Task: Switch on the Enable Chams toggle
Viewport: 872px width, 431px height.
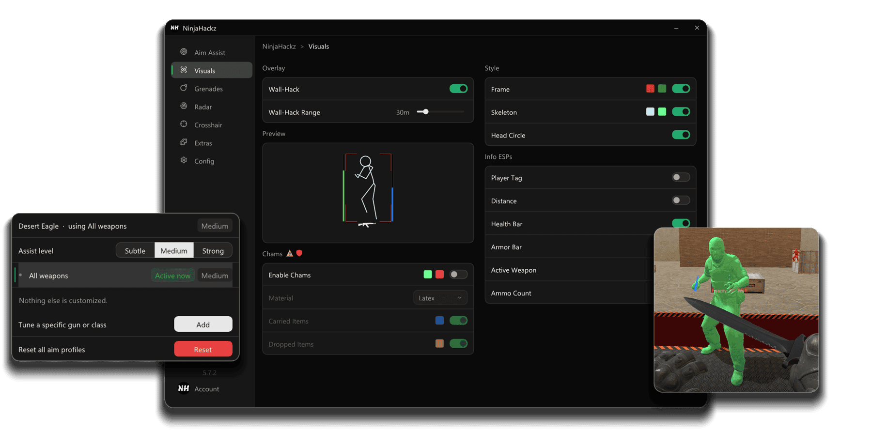Action: tap(458, 275)
